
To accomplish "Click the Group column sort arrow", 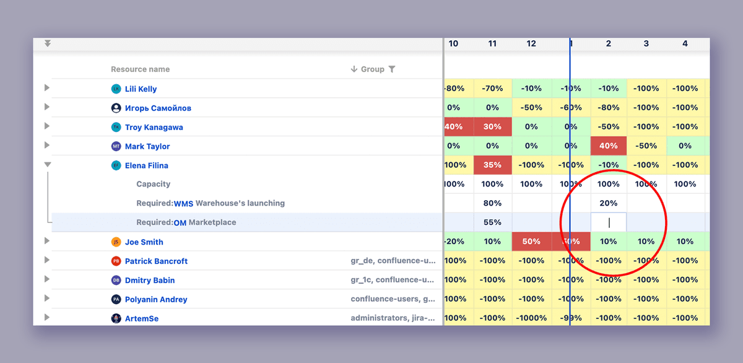I will (x=354, y=69).
